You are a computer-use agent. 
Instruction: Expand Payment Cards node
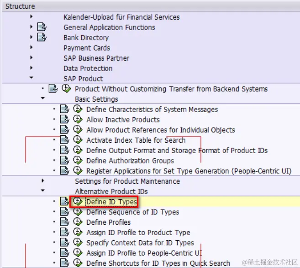point(32,47)
